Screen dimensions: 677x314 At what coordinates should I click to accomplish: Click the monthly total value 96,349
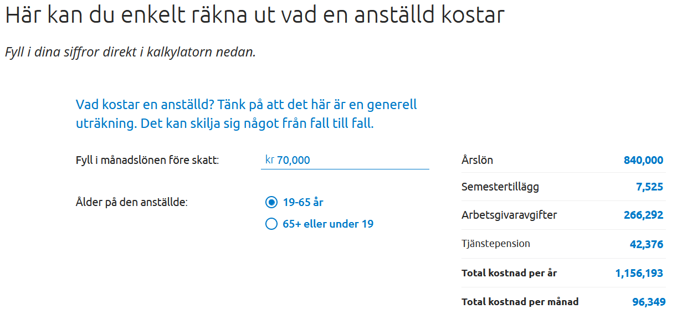648,302
